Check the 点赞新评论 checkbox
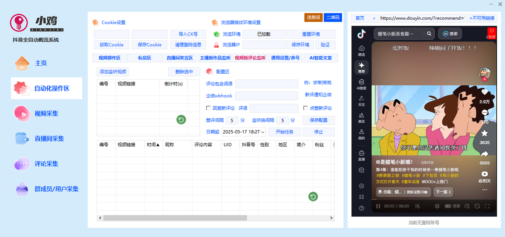 point(305,108)
